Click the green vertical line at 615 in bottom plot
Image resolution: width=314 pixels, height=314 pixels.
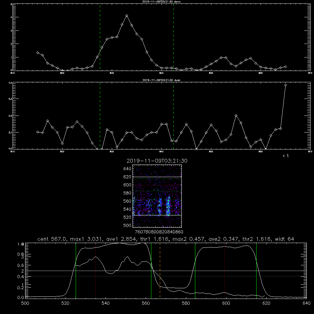[256, 270]
